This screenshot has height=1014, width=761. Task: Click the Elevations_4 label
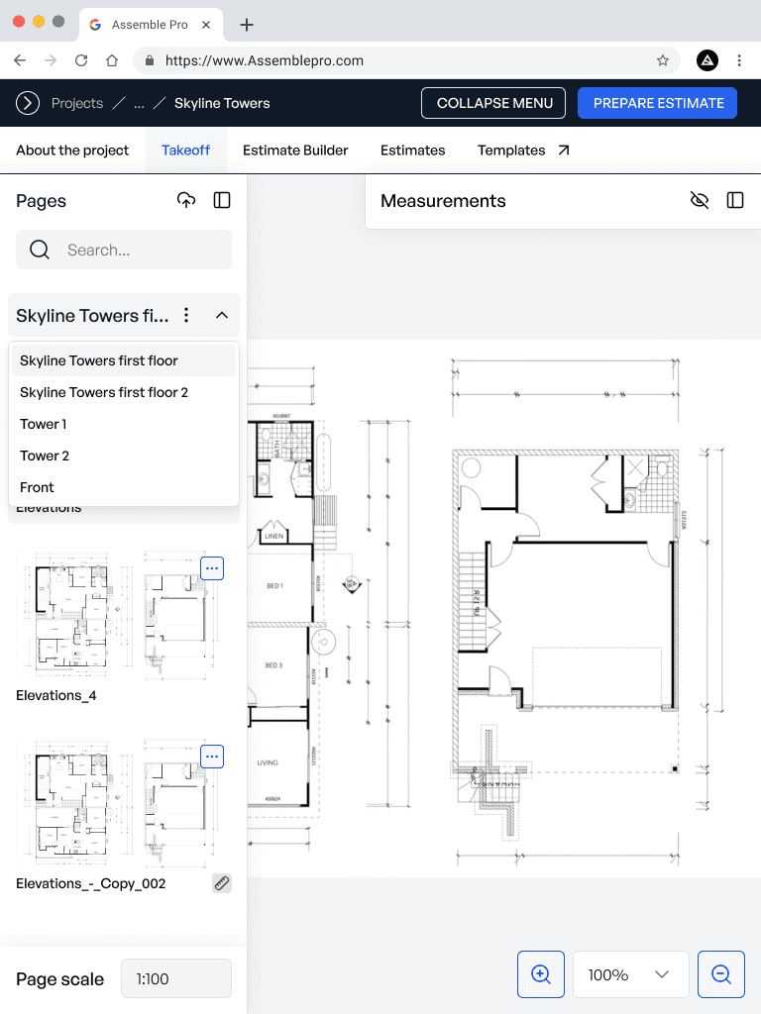(56, 696)
